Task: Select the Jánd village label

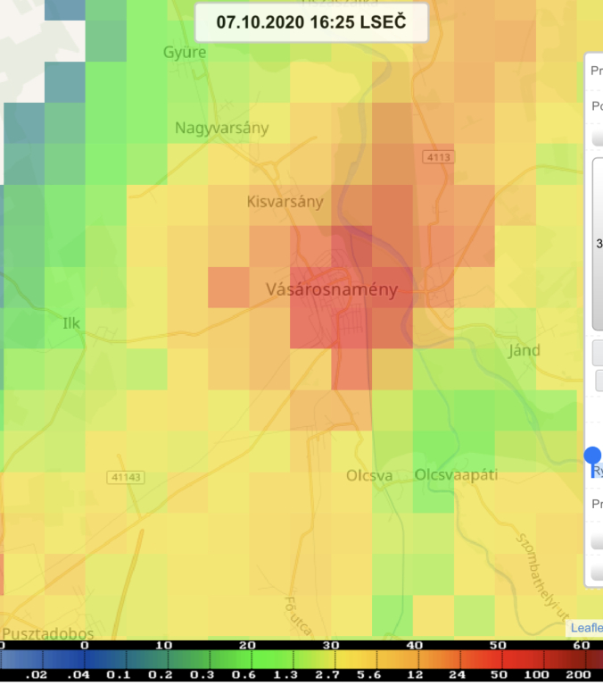Action: (x=524, y=349)
